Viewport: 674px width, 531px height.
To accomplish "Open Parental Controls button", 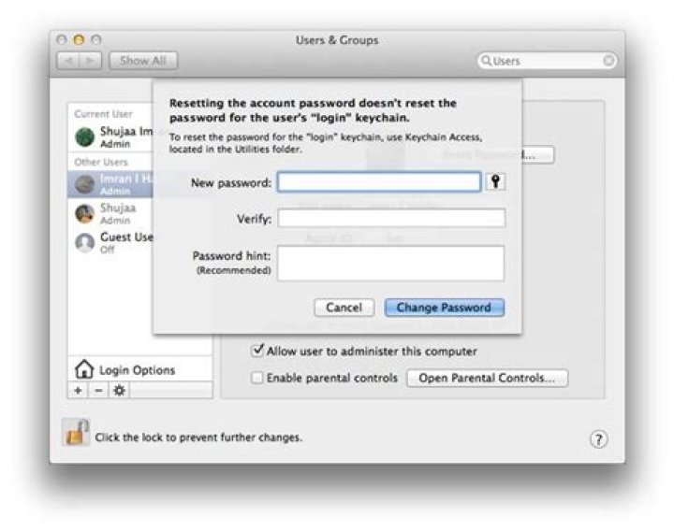I will point(487,378).
